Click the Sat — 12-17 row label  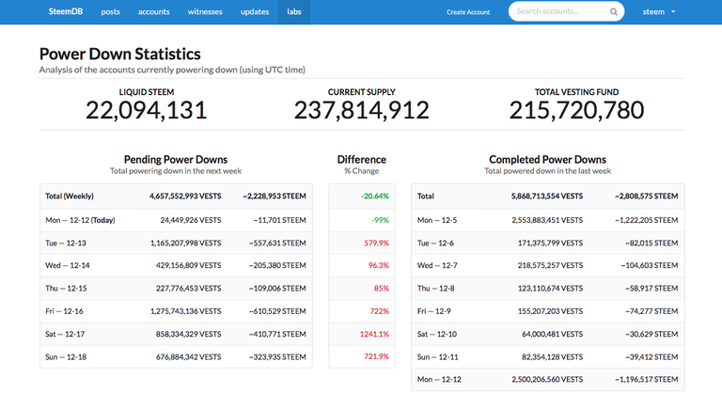[65, 334]
